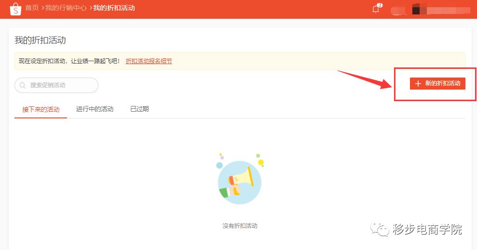Go to 首页 breadcrumb
The image size is (477, 250).
click(32, 8)
